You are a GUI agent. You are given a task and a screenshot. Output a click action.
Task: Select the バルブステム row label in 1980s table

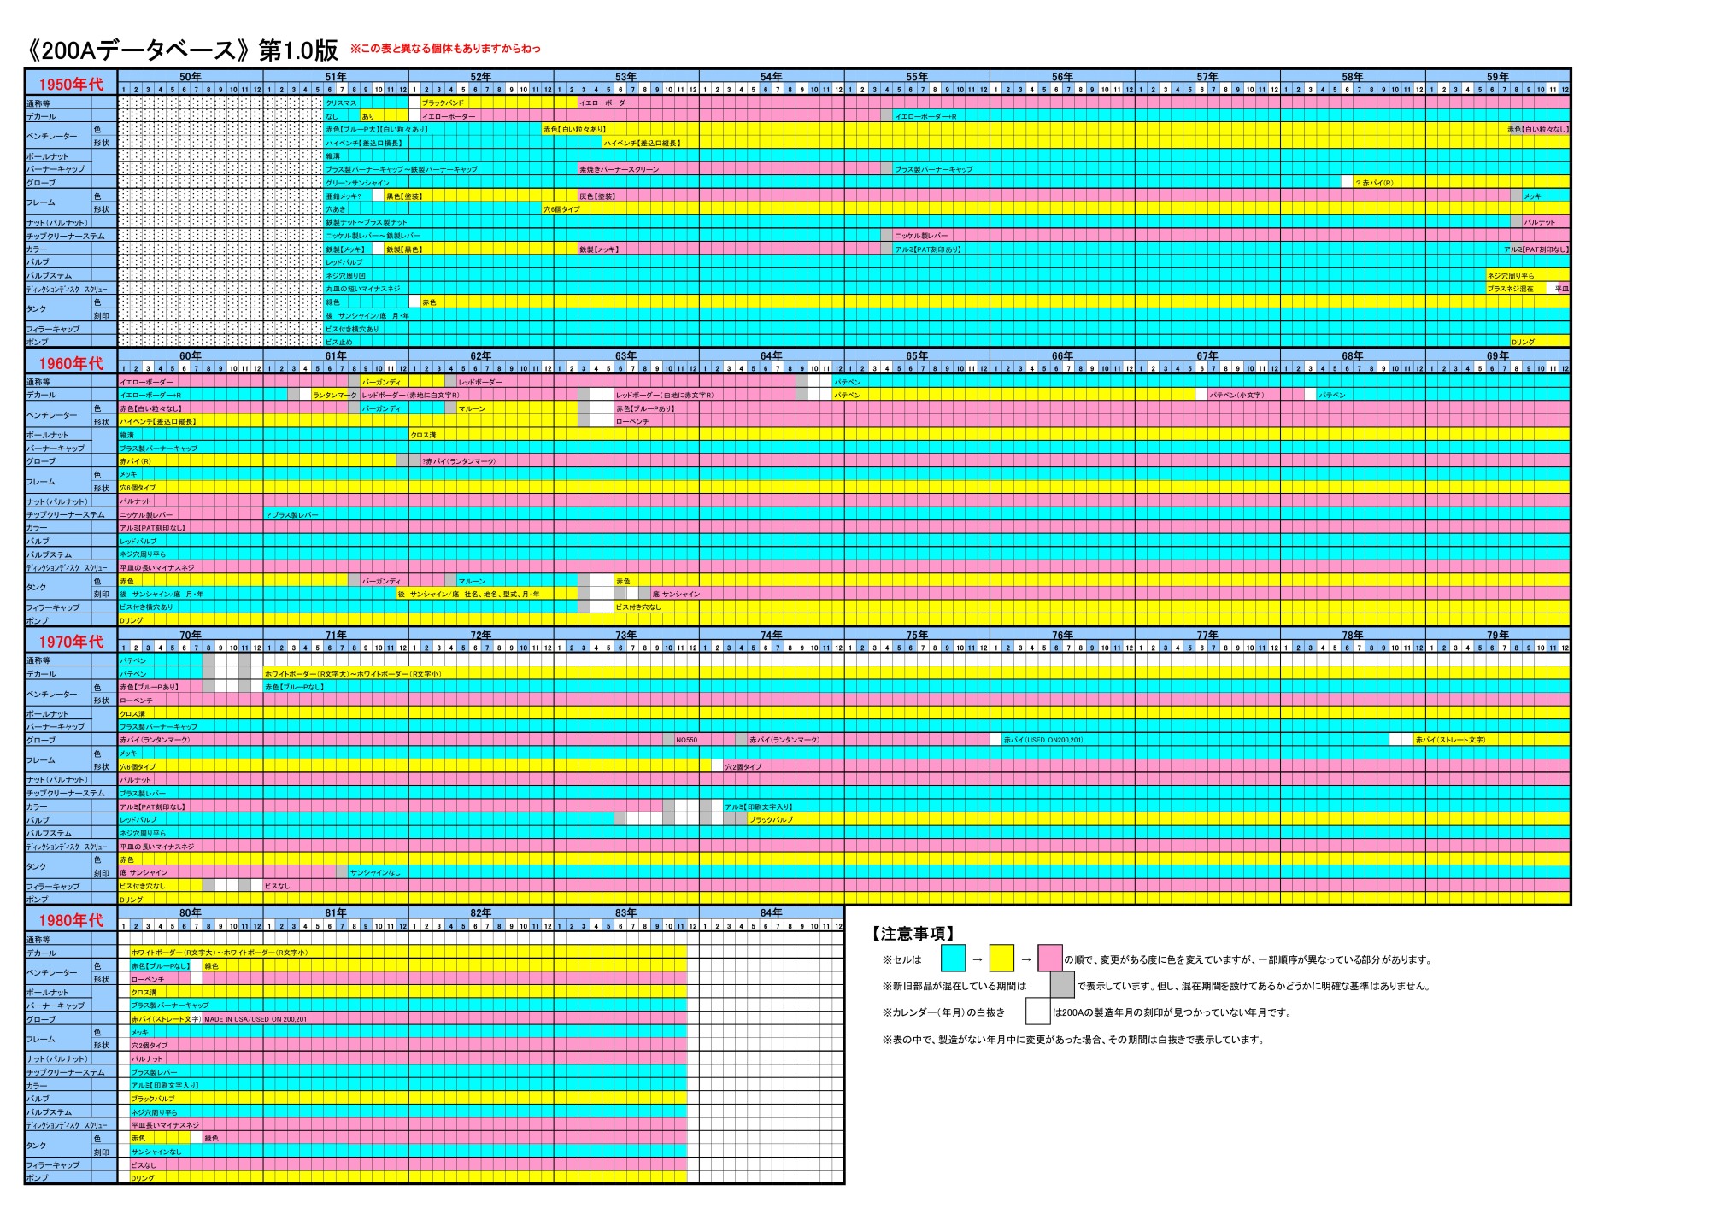click(x=49, y=1112)
